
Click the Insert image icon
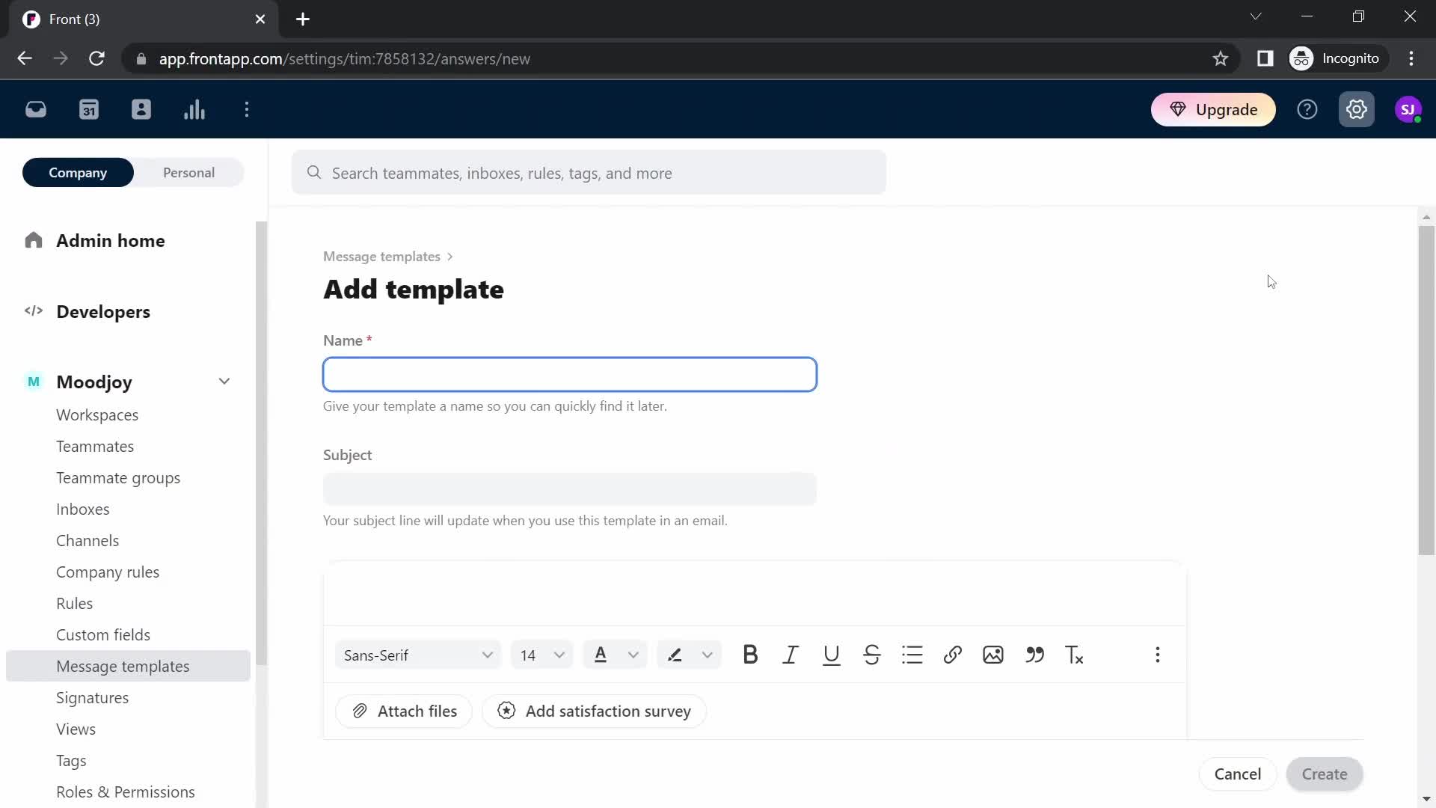click(993, 654)
